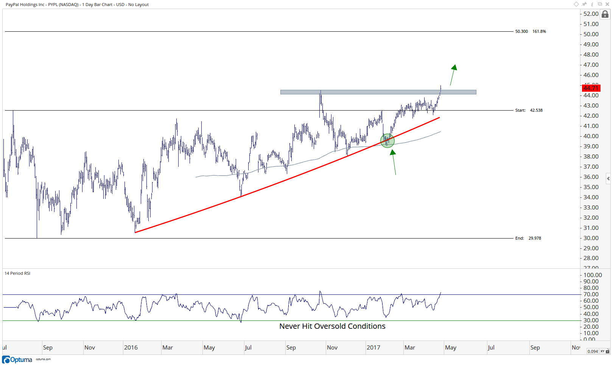Open the optuma.com link
613x365 pixels.
pyautogui.click(x=43, y=359)
